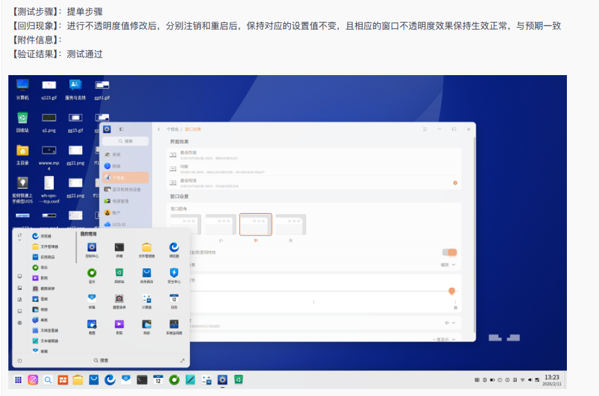The height and width of the screenshot is (396, 599).
Task: Open 文档查看器 in the start menu app list
Action: tap(45, 331)
